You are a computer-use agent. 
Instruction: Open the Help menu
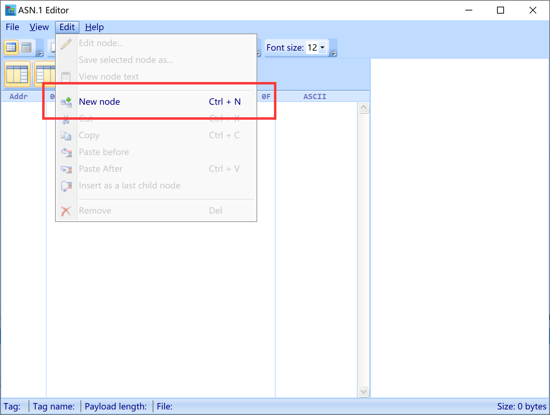click(94, 27)
